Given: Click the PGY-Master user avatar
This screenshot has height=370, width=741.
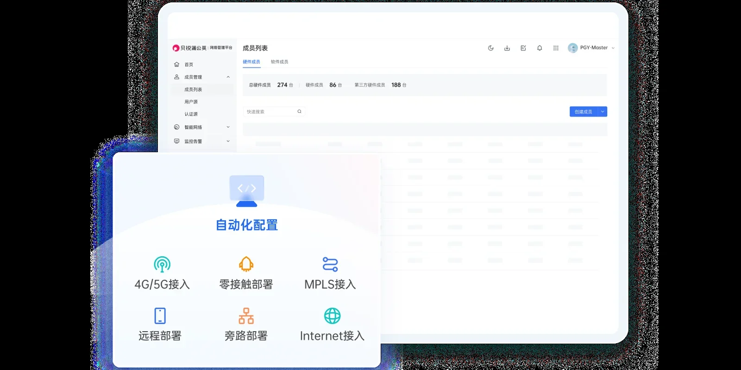Looking at the screenshot, I should (x=573, y=48).
